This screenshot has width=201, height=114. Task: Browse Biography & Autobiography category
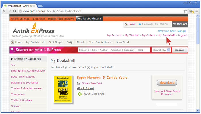pyautogui.click(x=28, y=71)
